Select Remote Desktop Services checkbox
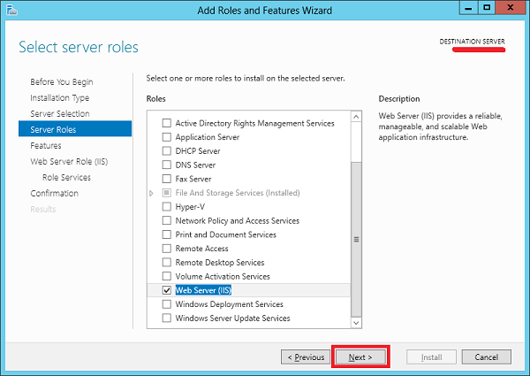Viewport: 530px width, 376px height. click(x=167, y=263)
